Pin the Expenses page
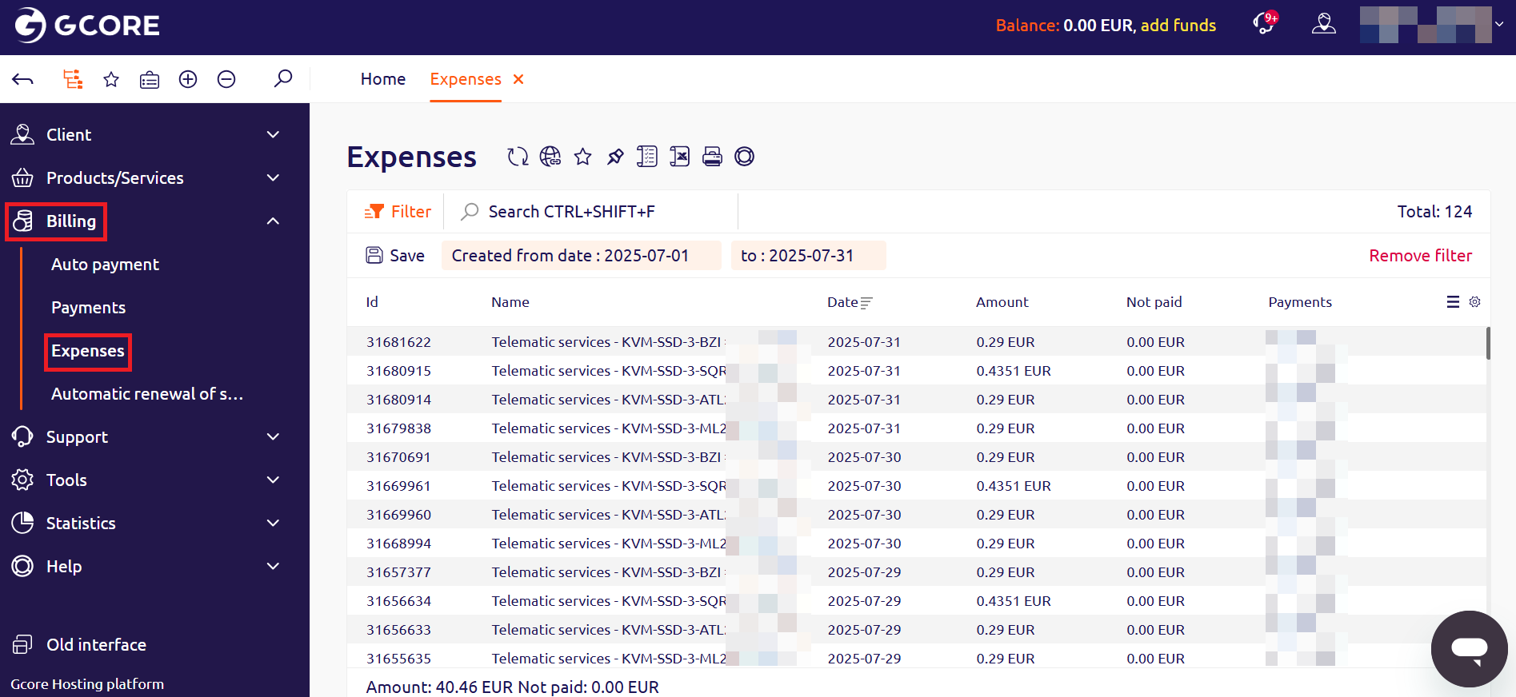This screenshot has width=1516, height=697. pos(615,157)
